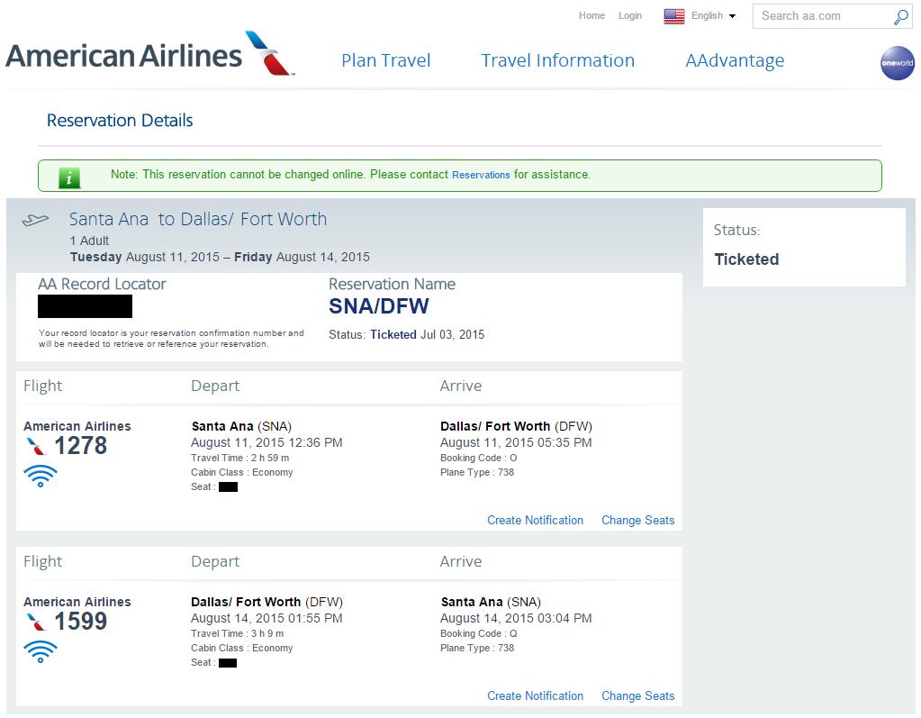Click the airplane icon beside Santa Ana heading
The image size is (921, 718).
pyautogui.click(x=35, y=221)
